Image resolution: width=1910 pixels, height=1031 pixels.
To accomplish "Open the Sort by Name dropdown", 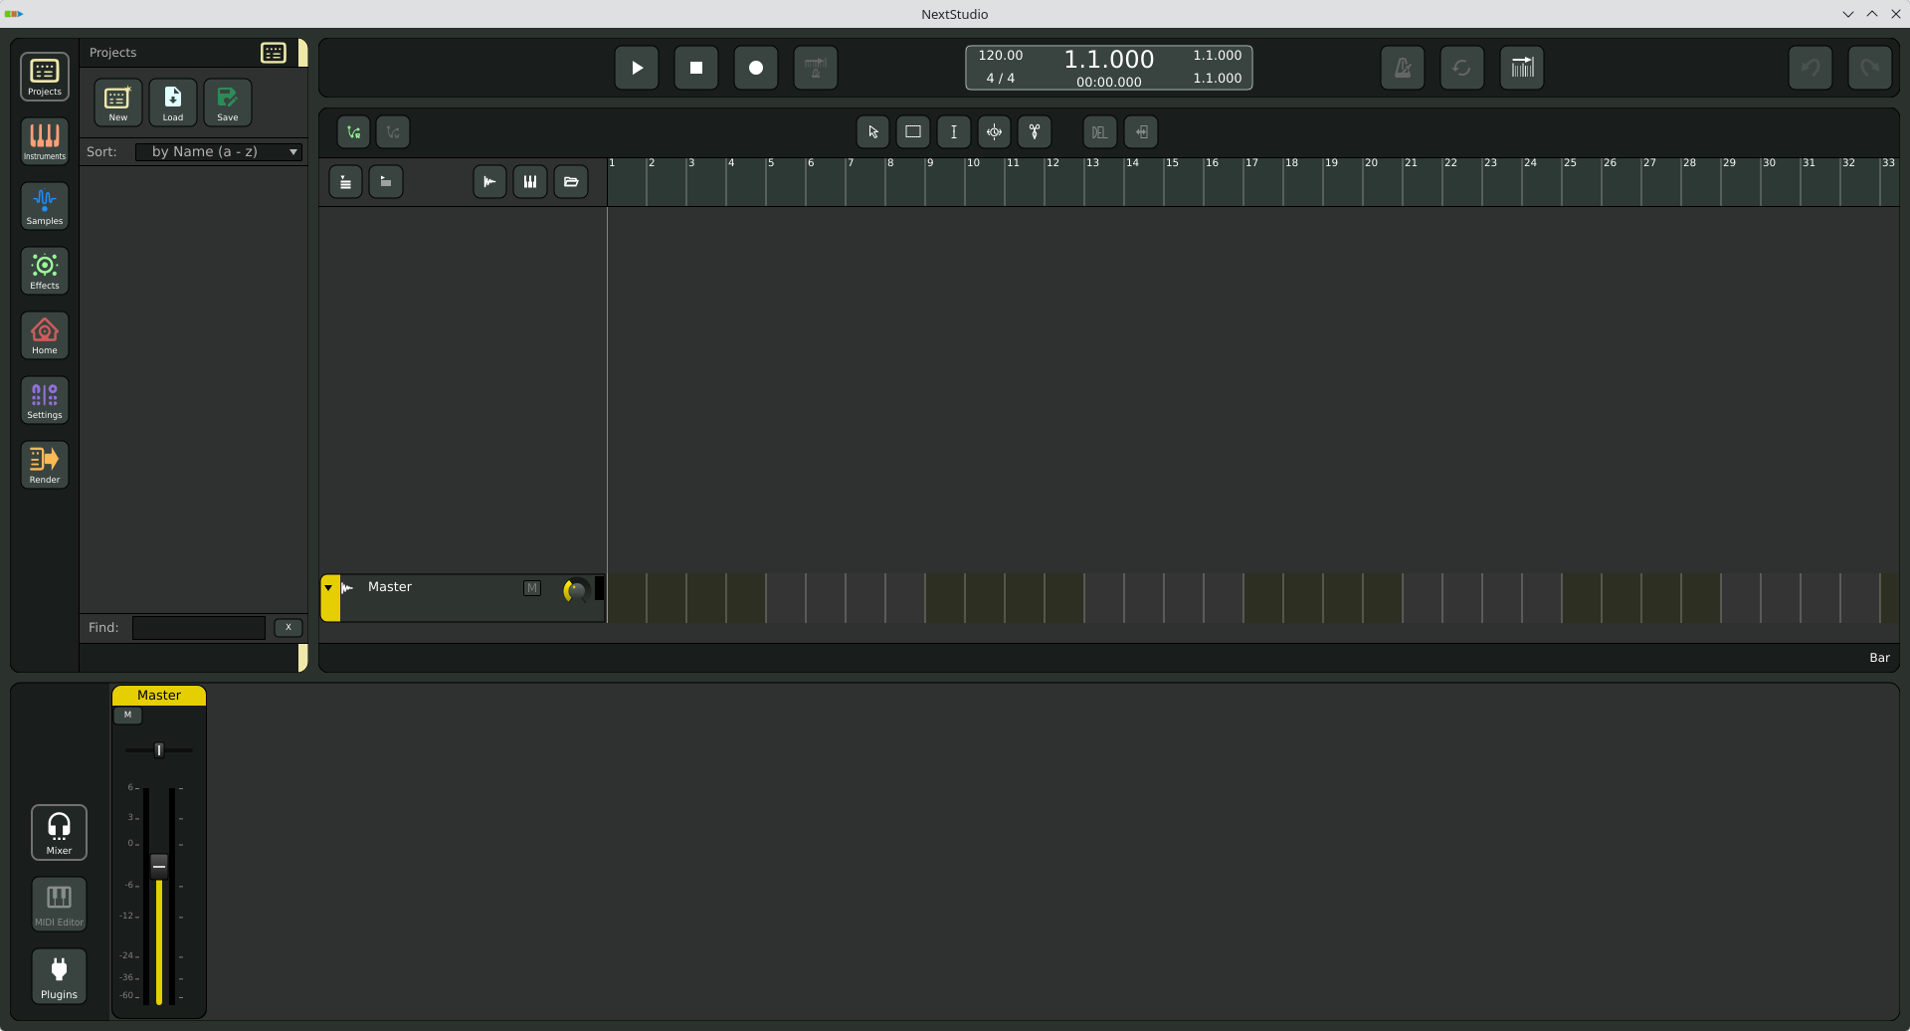I will pyautogui.click(x=219, y=151).
